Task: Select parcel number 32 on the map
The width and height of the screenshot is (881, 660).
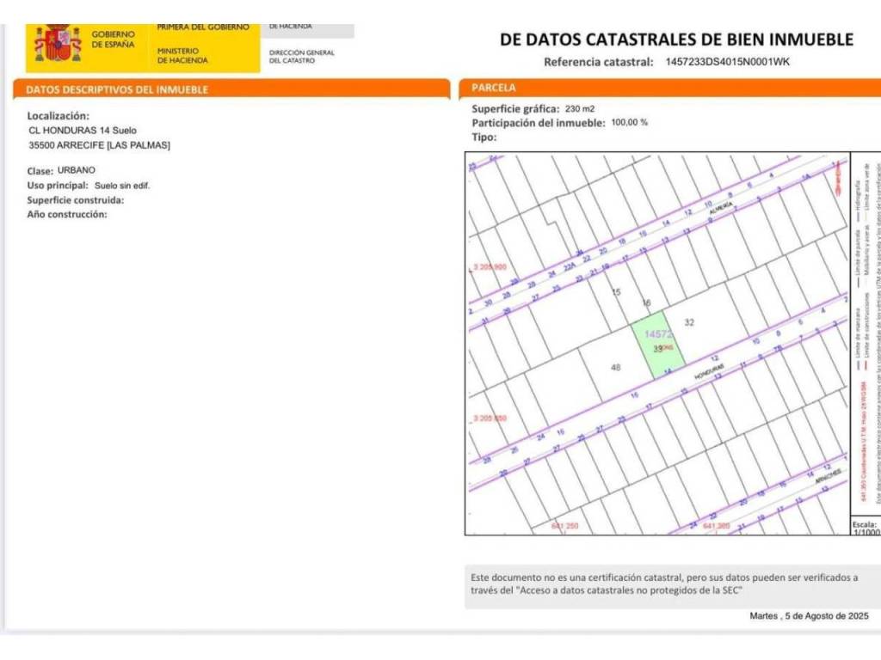Action: 688,322
